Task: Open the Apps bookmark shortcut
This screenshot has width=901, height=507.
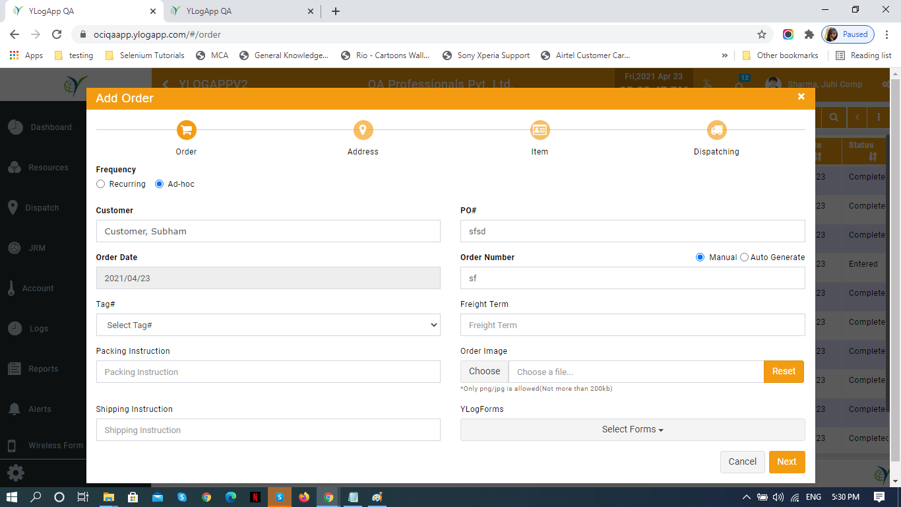Action: [x=26, y=55]
